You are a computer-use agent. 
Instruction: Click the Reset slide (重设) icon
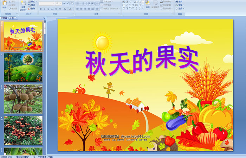tap(33, 5)
